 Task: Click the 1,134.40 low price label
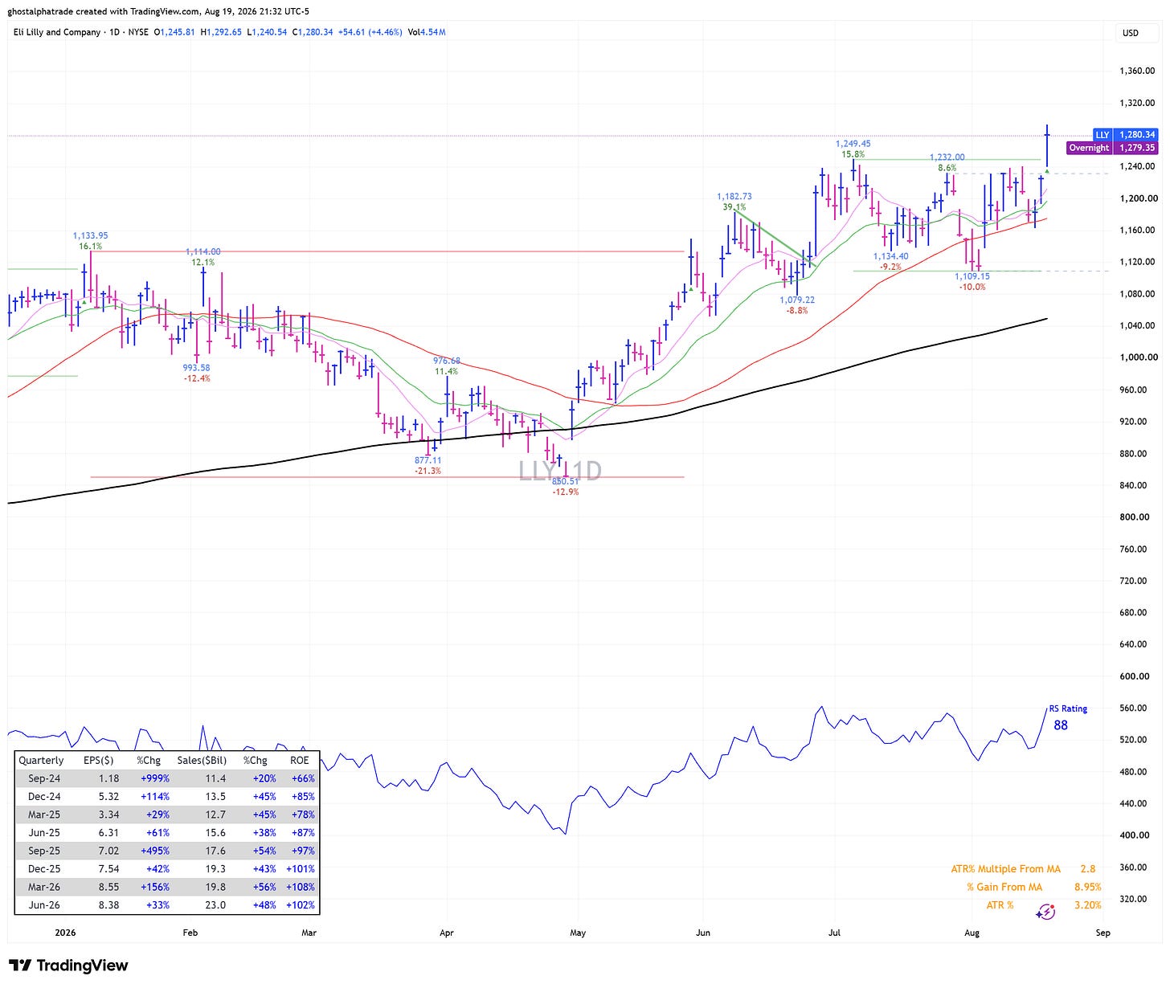pos(891,256)
